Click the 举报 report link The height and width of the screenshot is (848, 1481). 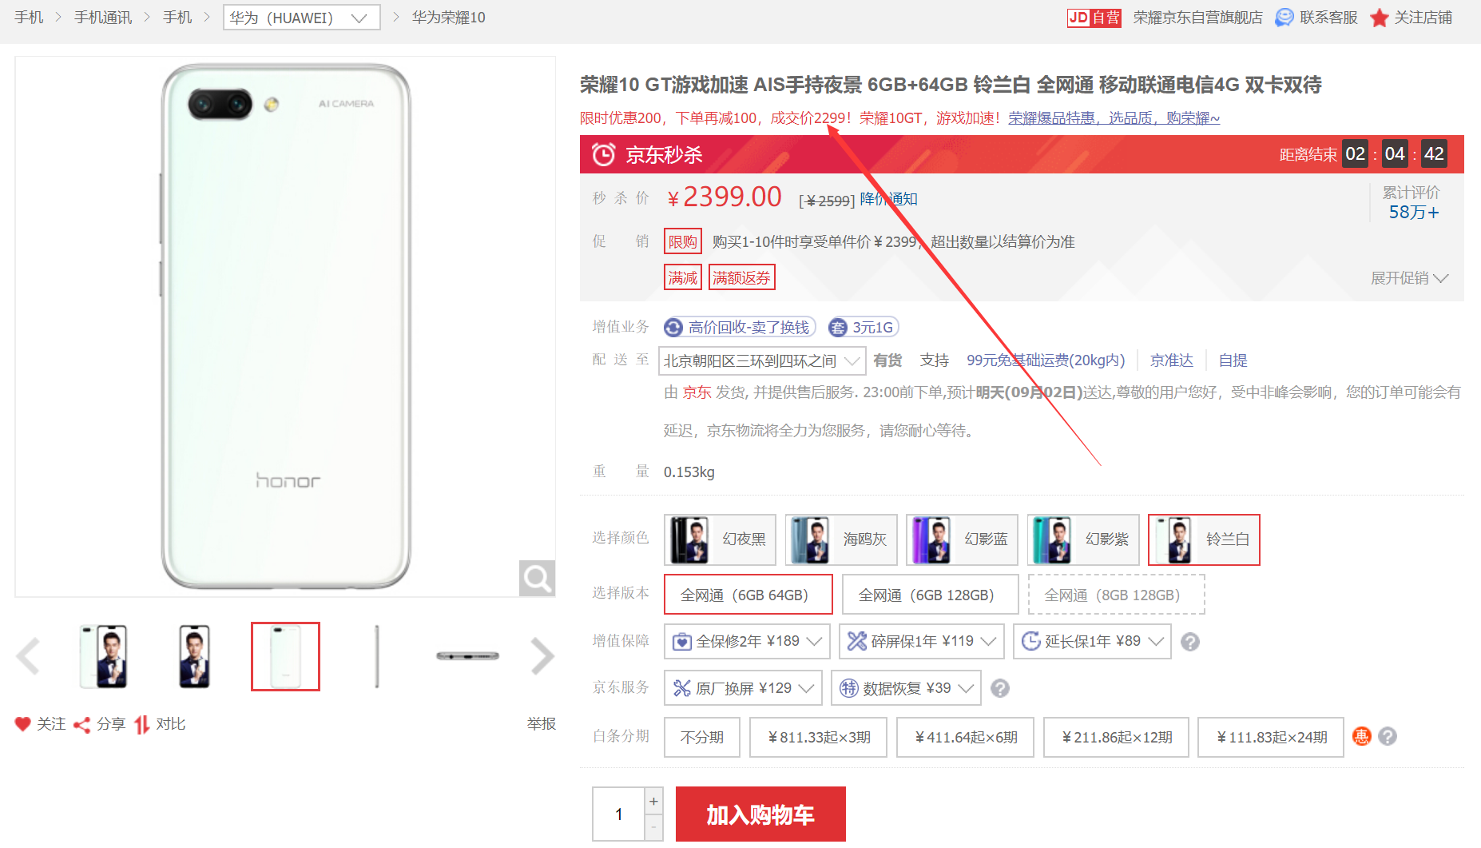[x=541, y=724]
